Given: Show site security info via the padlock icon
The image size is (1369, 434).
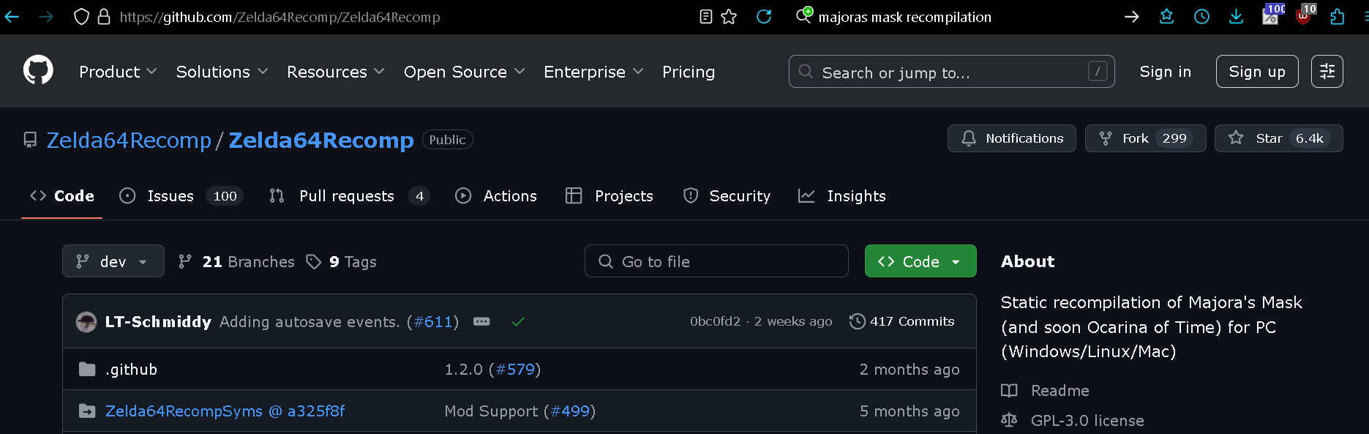Looking at the screenshot, I should coord(104,16).
